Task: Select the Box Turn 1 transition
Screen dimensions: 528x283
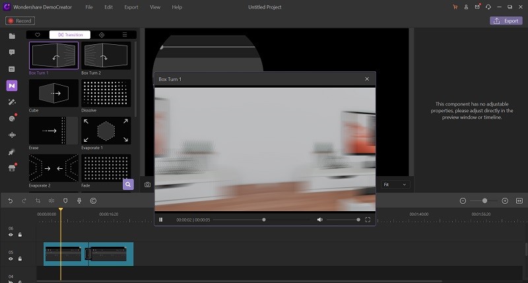Action: [53, 55]
